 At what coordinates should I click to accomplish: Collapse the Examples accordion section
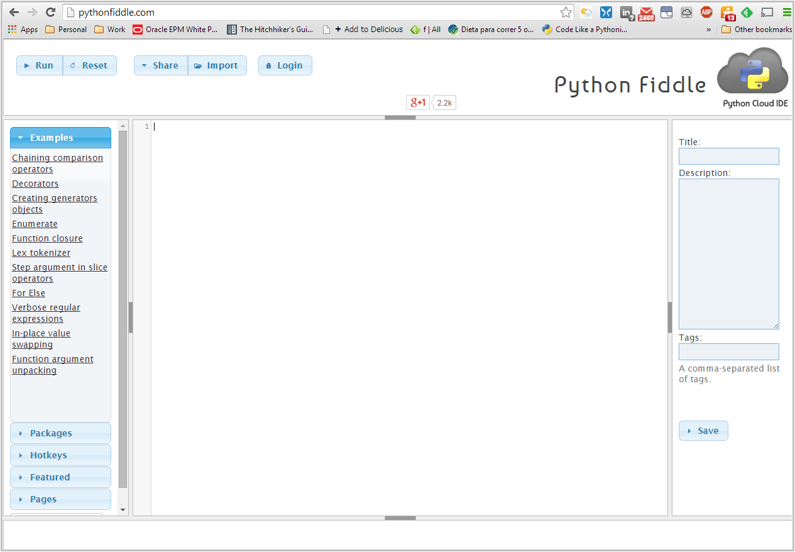(60, 138)
